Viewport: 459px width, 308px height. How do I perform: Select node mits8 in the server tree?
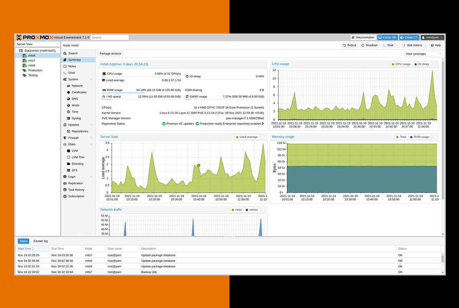point(38,66)
